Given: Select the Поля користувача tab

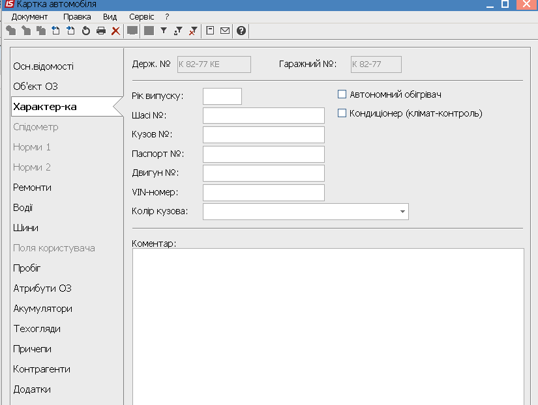Looking at the screenshot, I should point(67,248).
